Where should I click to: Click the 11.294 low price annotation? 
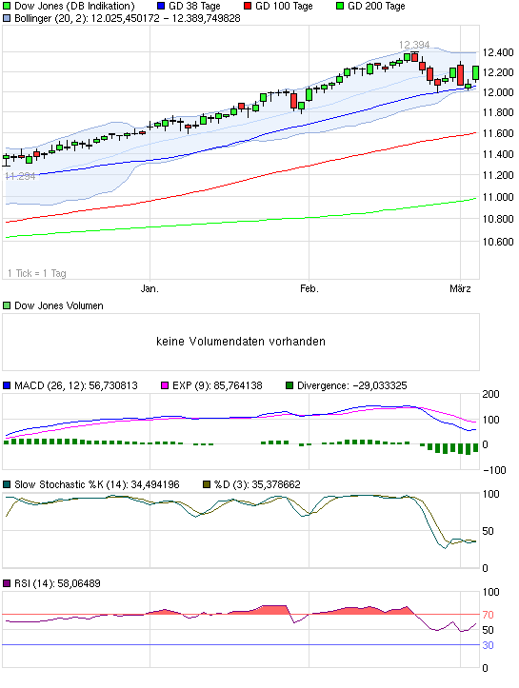point(20,176)
